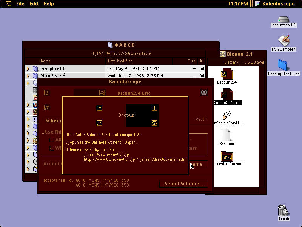Click the Select Scheme... button

(184, 184)
